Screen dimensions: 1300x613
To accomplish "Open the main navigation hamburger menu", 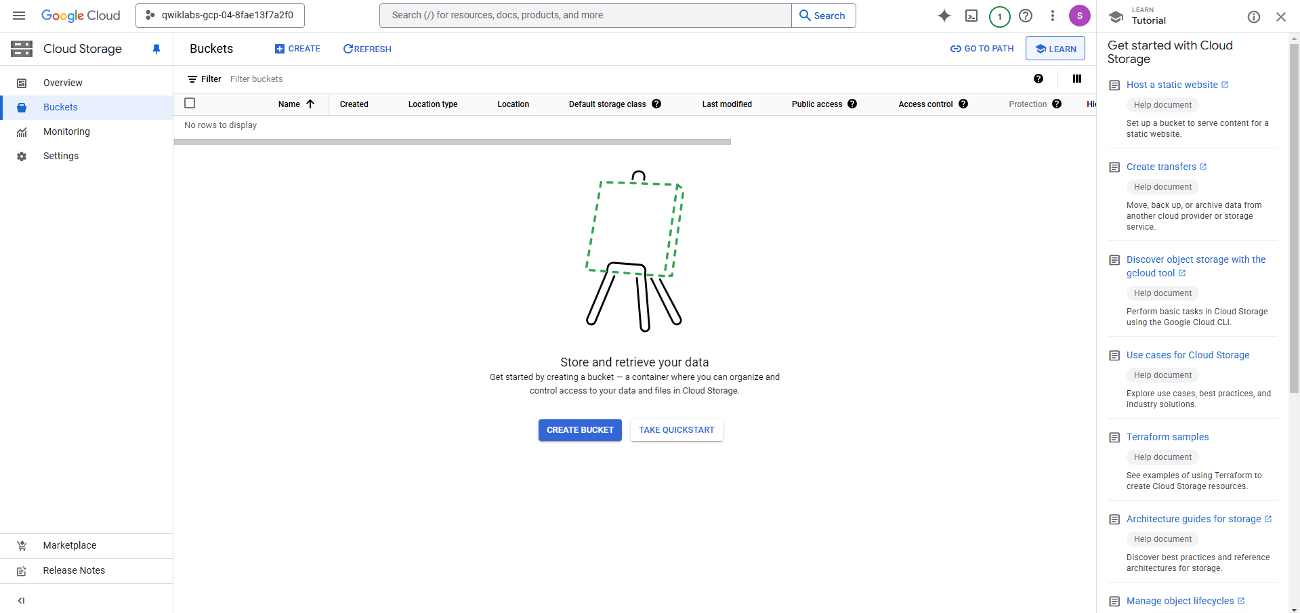I will (x=19, y=16).
